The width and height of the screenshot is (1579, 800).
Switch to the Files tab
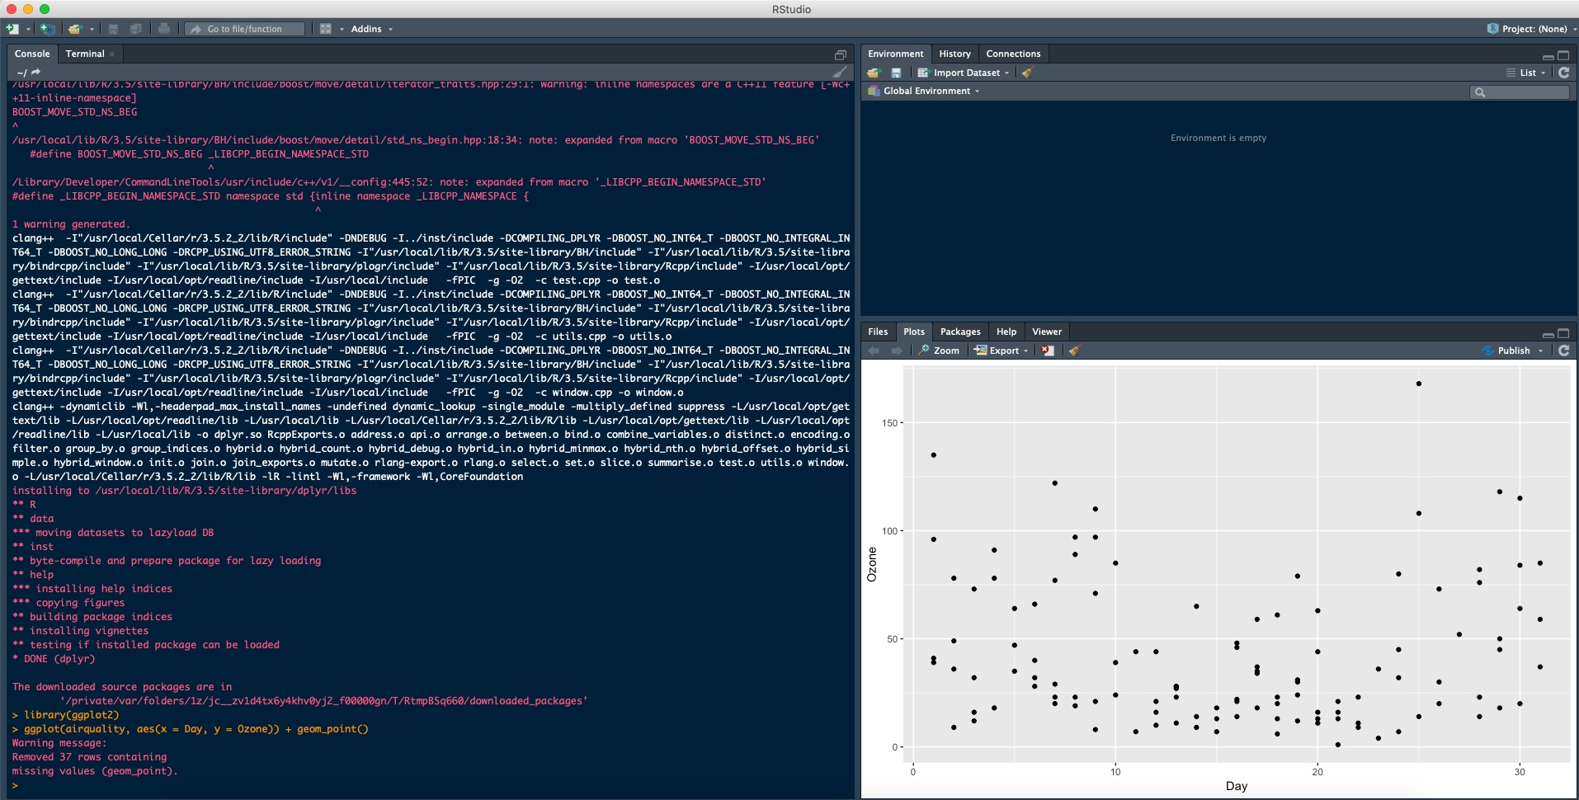pos(878,332)
